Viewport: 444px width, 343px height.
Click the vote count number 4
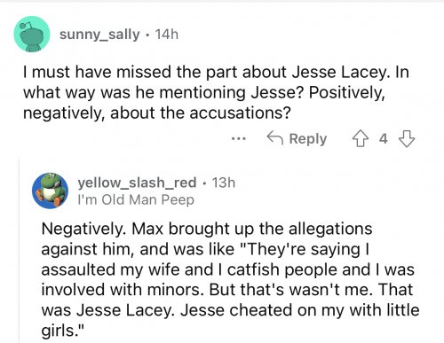click(384, 138)
